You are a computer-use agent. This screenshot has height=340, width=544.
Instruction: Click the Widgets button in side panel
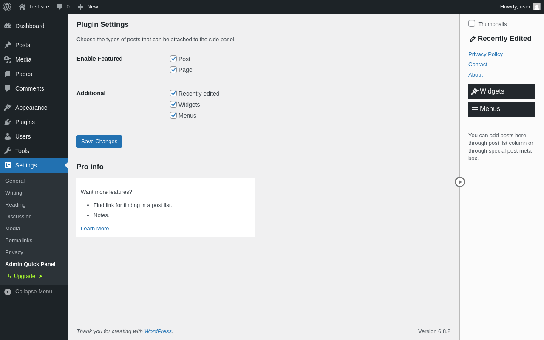point(502,92)
